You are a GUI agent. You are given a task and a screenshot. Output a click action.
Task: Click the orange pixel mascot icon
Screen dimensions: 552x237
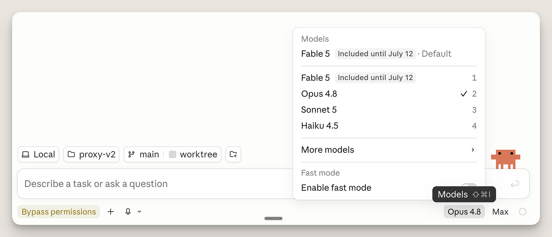pyautogui.click(x=506, y=159)
